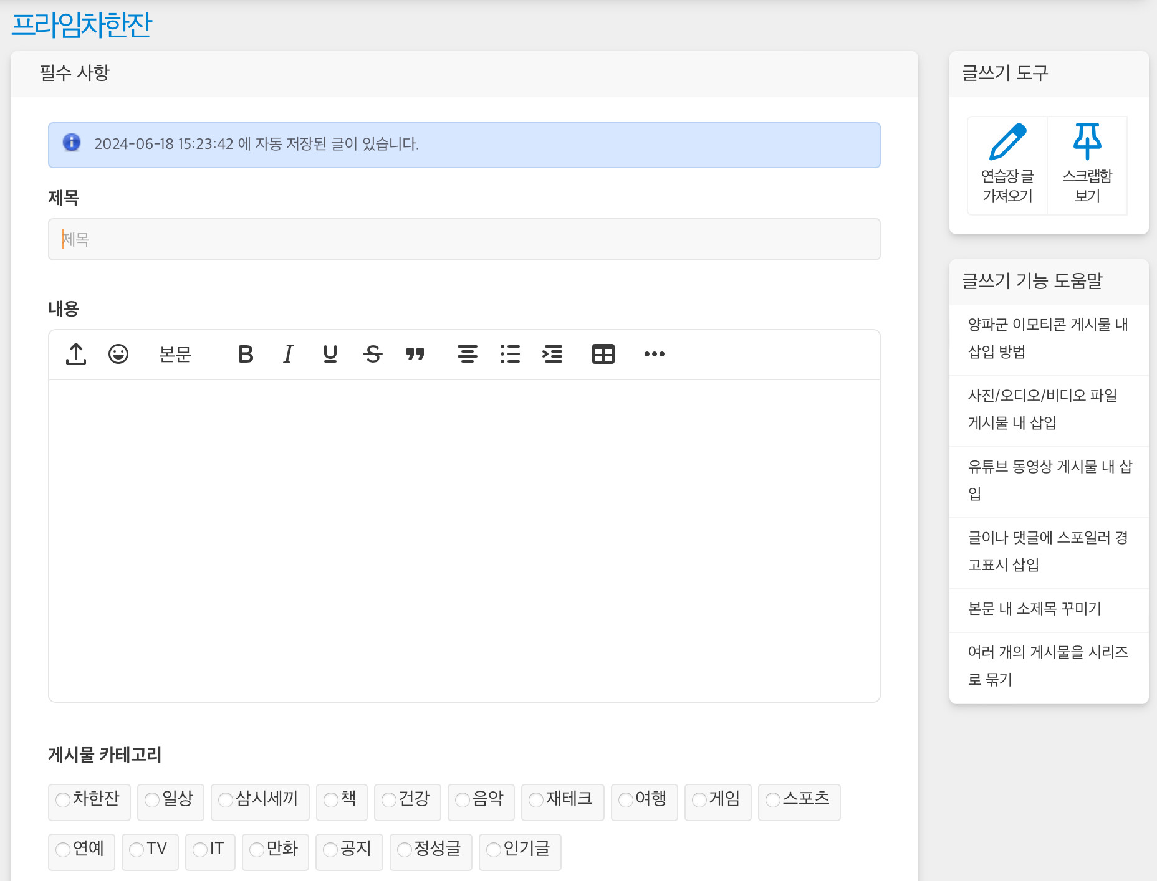Insert a table into the content

(x=603, y=354)
